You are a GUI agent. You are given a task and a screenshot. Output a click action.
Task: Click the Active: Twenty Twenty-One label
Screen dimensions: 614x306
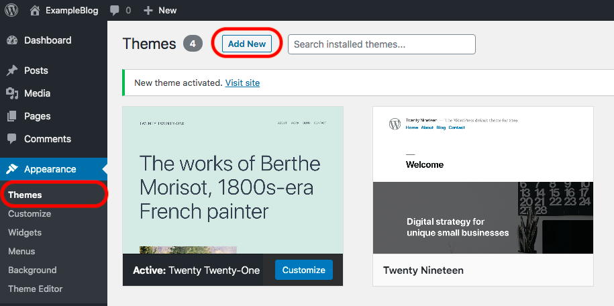197,270
